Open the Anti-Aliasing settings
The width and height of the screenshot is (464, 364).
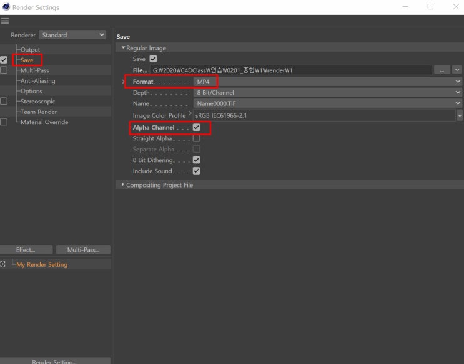(x=38, y=80)
